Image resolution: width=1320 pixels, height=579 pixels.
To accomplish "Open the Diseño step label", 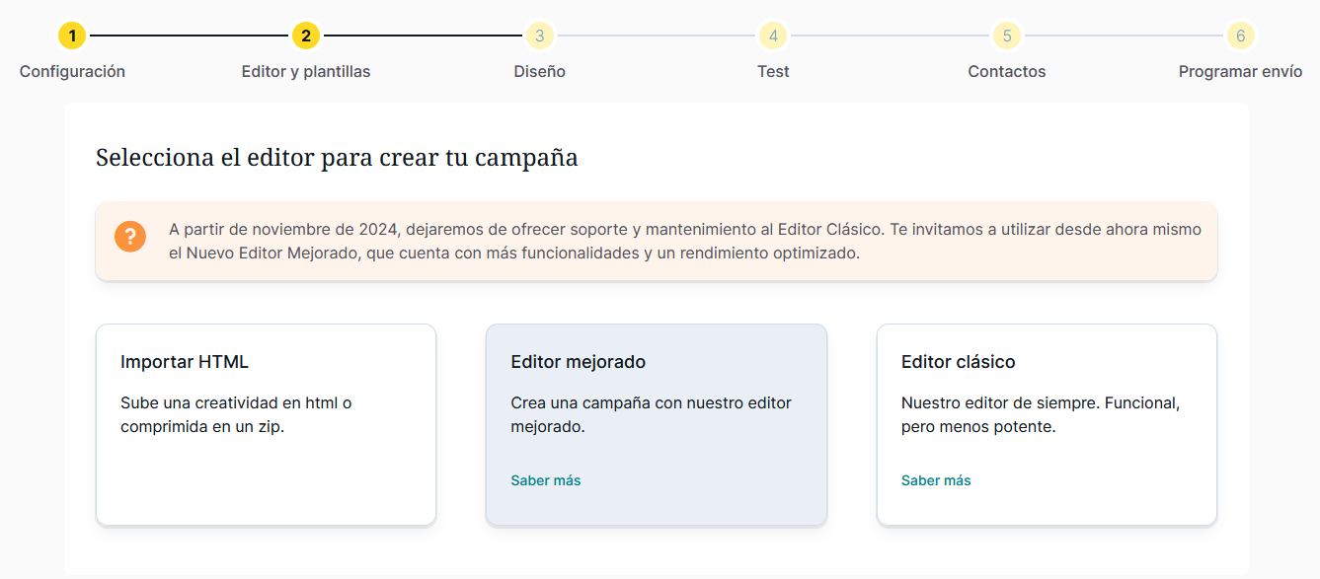I will click(539, 71).
